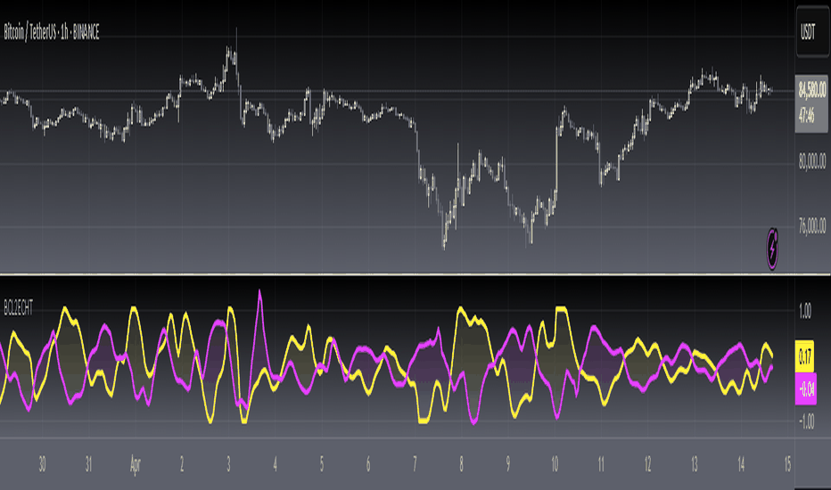Click the 13 date on time axis

[x=695, y=464]
